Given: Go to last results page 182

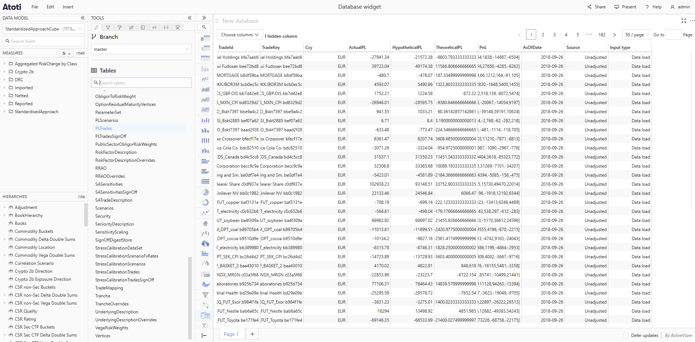Looking at the screenshot, I should point(602,35).
